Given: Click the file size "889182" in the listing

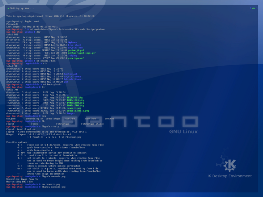Looking at the screenshot, I should (x=46, y=50).
